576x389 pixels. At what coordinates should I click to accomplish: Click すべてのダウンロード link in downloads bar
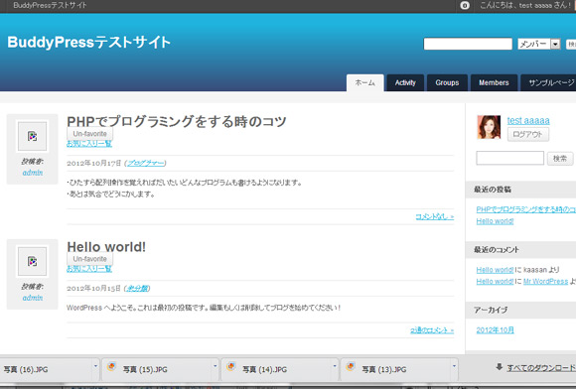[x=541, y=368]
